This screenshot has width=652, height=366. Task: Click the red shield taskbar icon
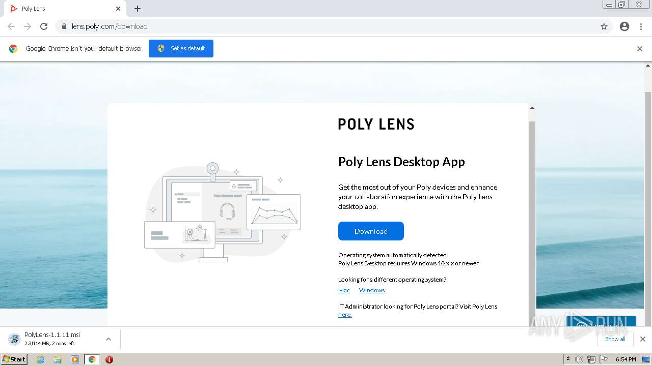[x=109, y=359]
